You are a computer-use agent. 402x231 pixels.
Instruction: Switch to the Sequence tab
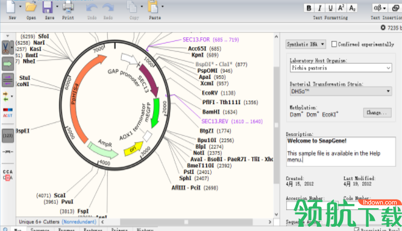point(40,229)
